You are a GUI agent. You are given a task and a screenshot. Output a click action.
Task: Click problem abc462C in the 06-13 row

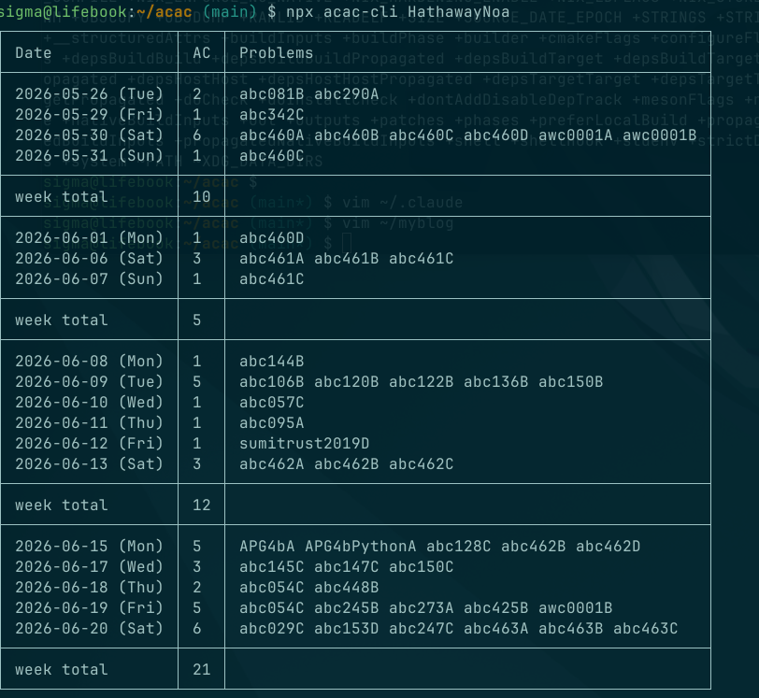coord(422,464)
